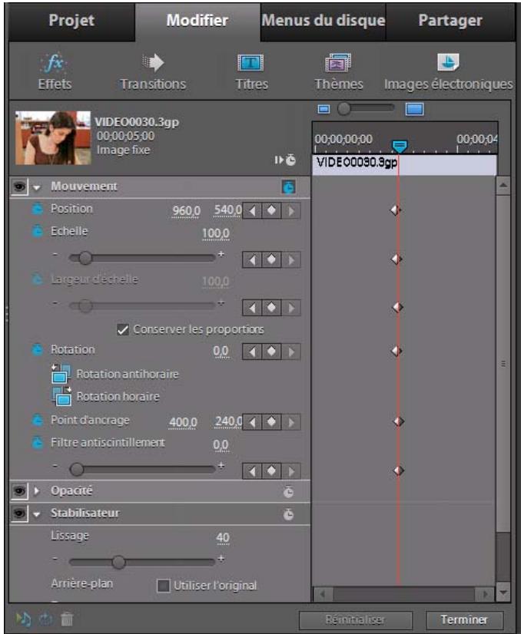Open the Titres panel icon

point(251,63)
